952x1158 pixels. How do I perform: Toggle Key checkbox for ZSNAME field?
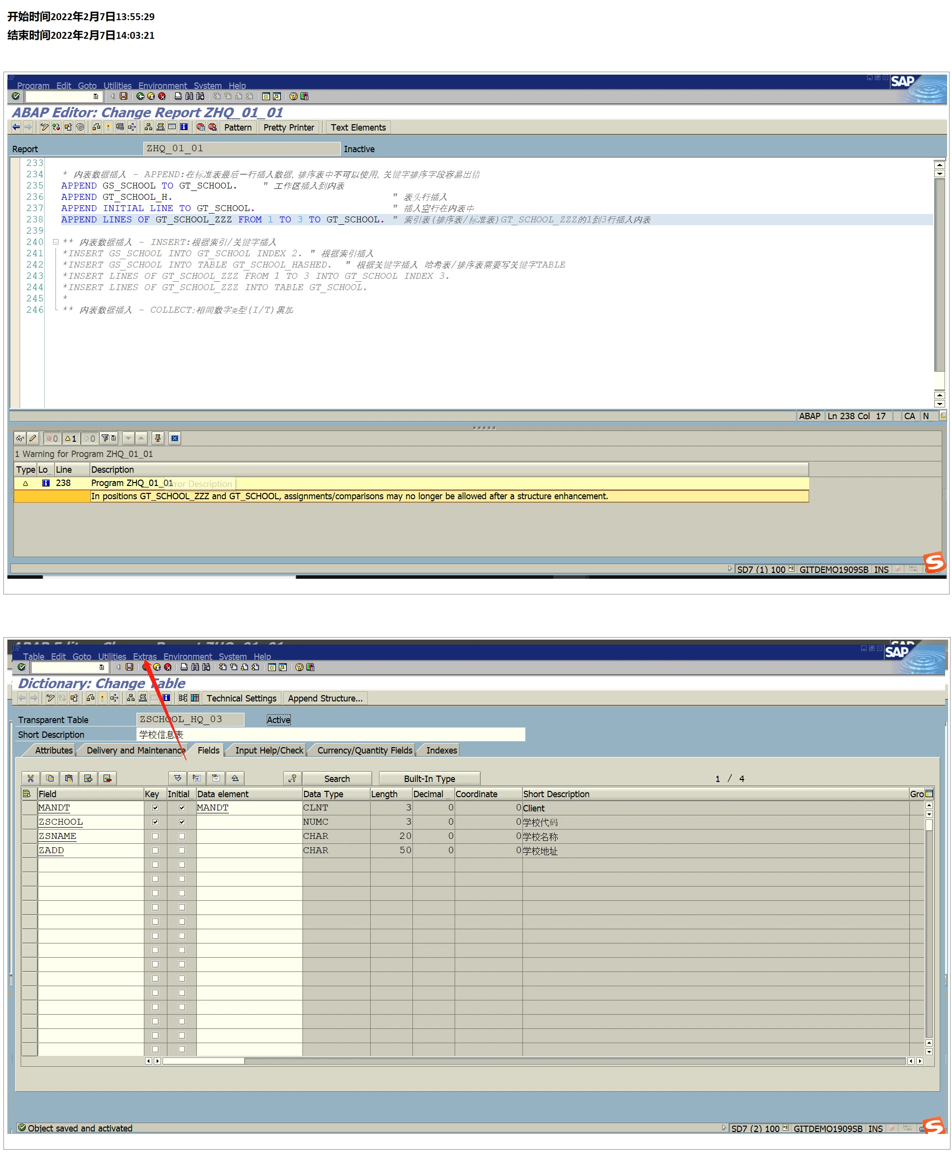click(x=155, y=836)
